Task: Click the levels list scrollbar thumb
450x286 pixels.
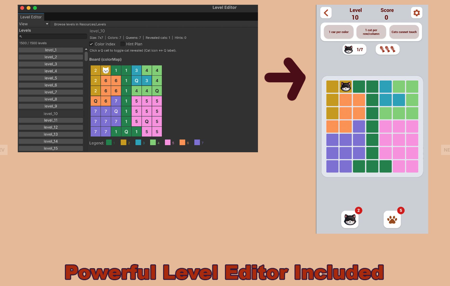Action: coord(86,57)
